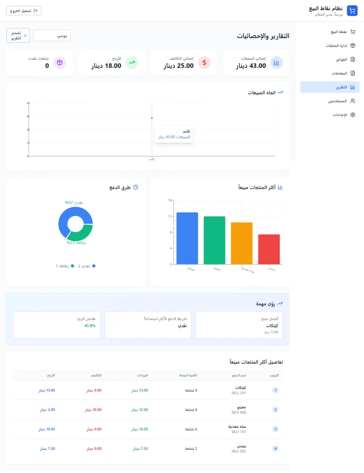Click the dollar icon in إجمالي التكاليف card
This screenshot has width=364, height=473.
coord(204,63)
